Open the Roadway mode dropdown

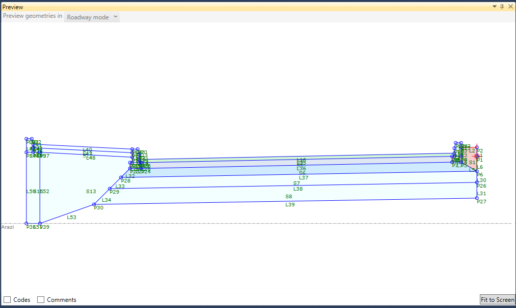point(92,17)
